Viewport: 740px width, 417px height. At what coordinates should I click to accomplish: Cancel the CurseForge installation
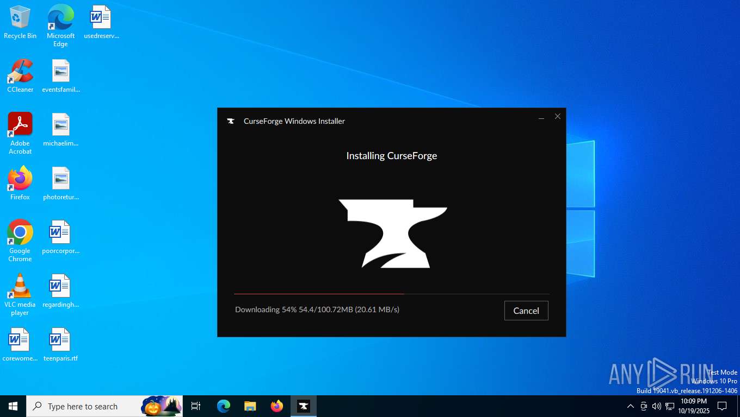coord(526,311)
